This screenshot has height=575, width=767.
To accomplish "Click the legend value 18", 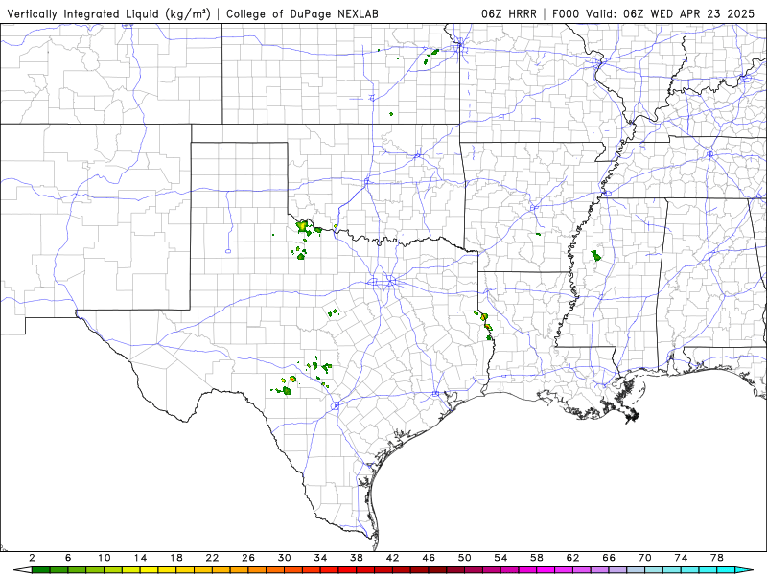I will [x=176, y=558].
